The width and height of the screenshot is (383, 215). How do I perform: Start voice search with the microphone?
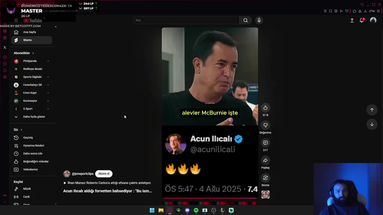click(259, 20)
